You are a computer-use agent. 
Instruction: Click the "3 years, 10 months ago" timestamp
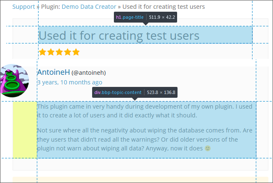(x=70, y=82)
